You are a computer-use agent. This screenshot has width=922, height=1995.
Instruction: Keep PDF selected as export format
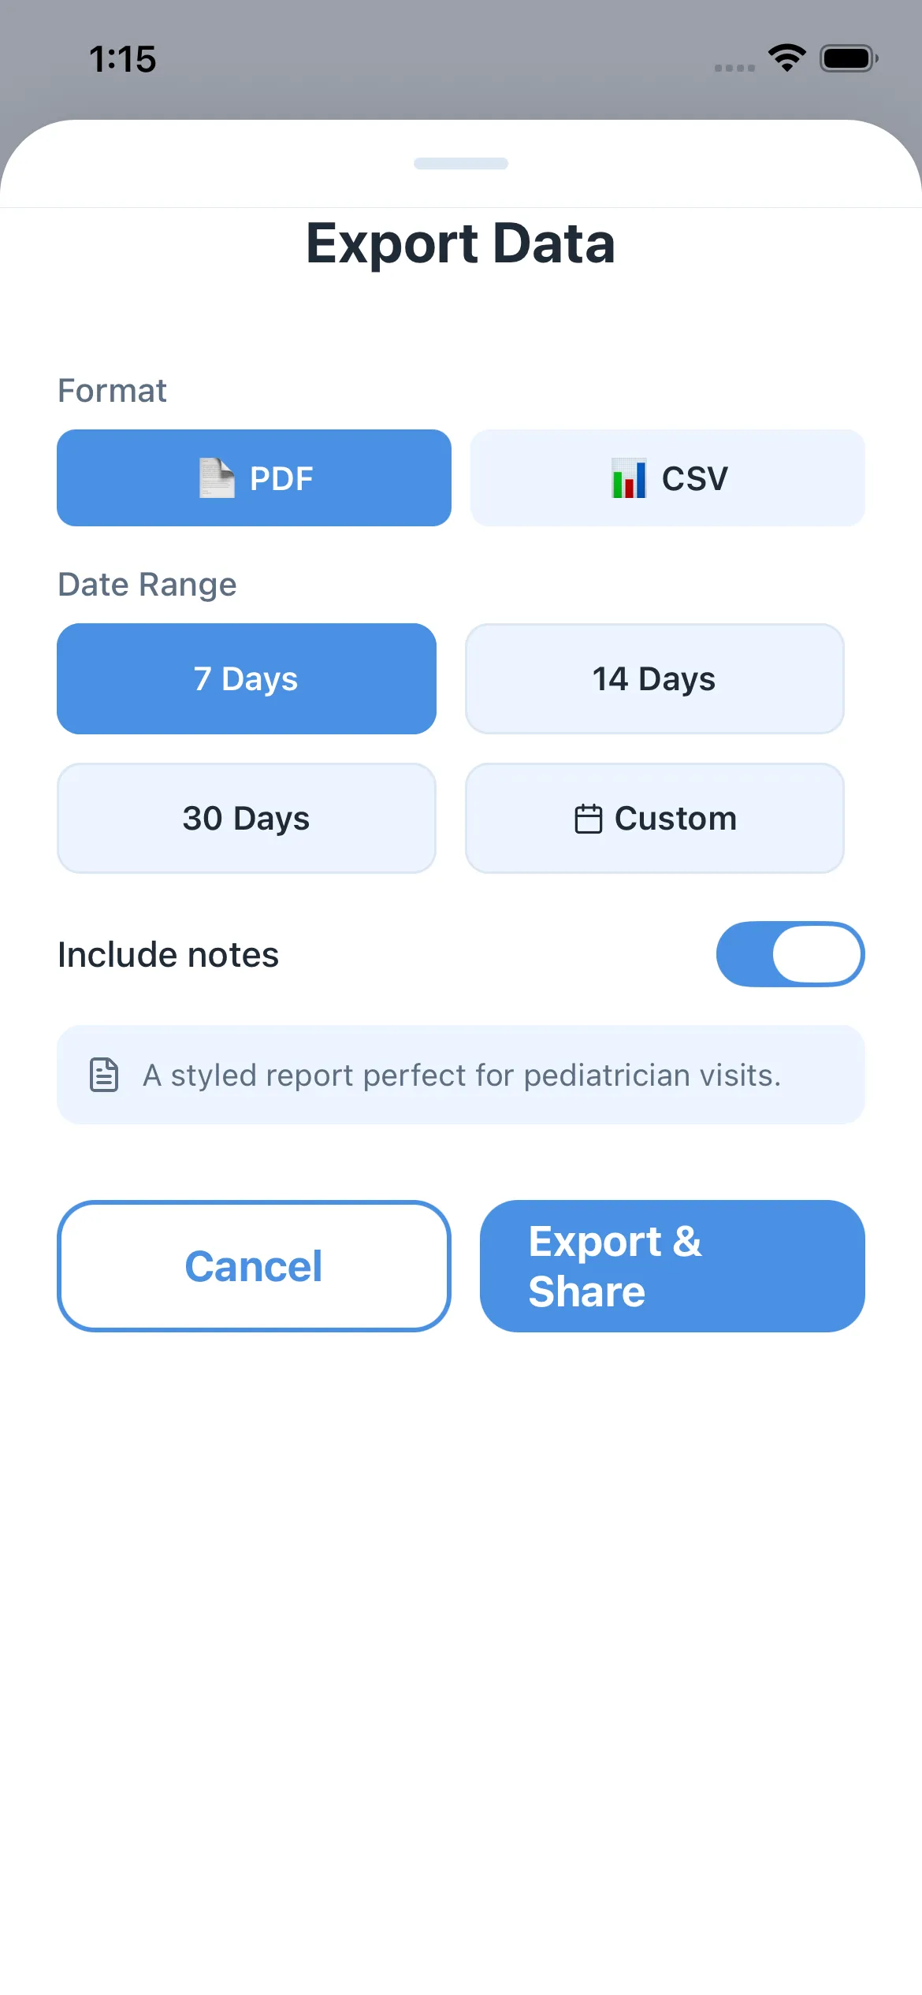click(x=253, y=477)
